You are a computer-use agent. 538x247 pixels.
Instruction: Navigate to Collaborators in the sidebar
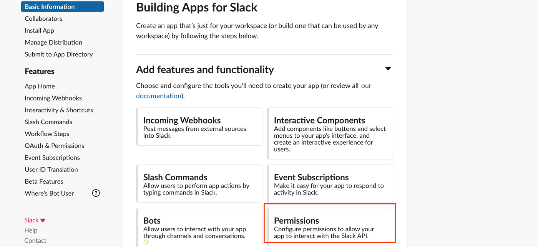(x=43, y=18)
